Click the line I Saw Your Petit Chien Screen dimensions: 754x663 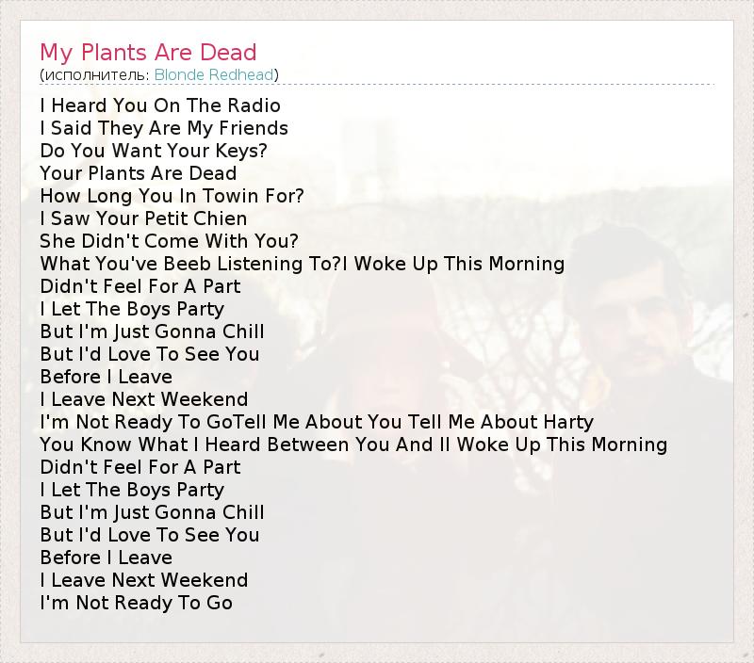tap(143, 218)
